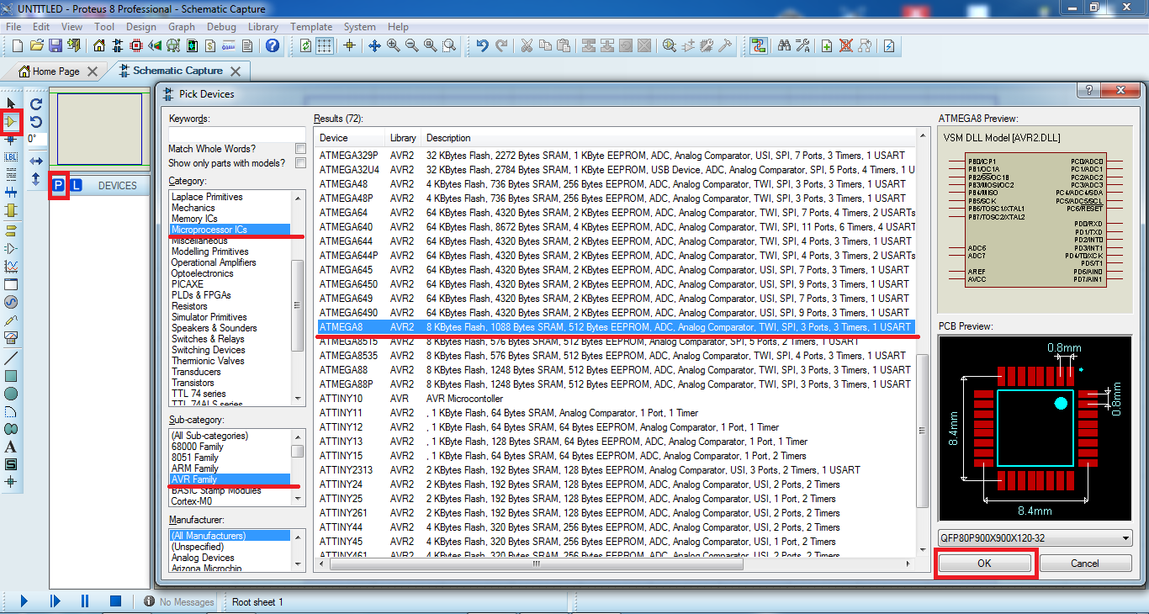The image size is (1149, 614).
Task: Select Microprocessor ICs category
Action: point(230,230)
